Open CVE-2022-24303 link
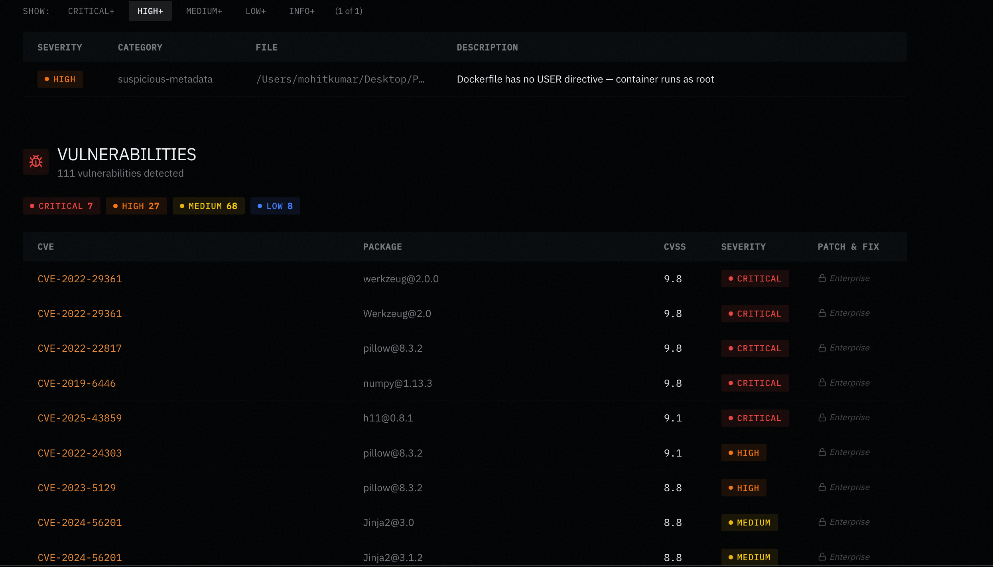 (80, 453)
